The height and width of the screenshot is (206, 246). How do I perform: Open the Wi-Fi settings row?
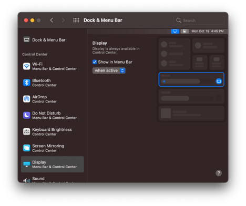(53, 66)
